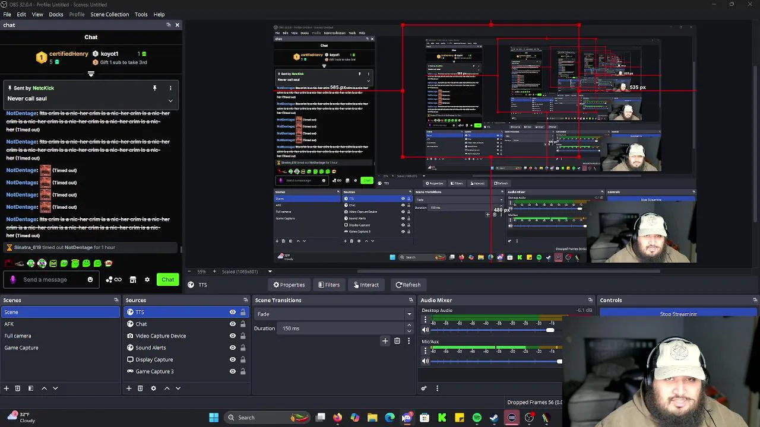Click the Filters button
Screen dimensions: 760x427
point(329,285)
